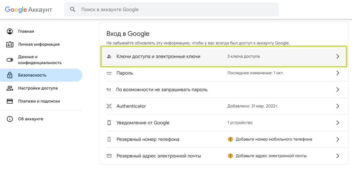Open the Authenticator setting
Image resolution: width=352 pixels, height=169 pixels.
click(x=224, y=106)
